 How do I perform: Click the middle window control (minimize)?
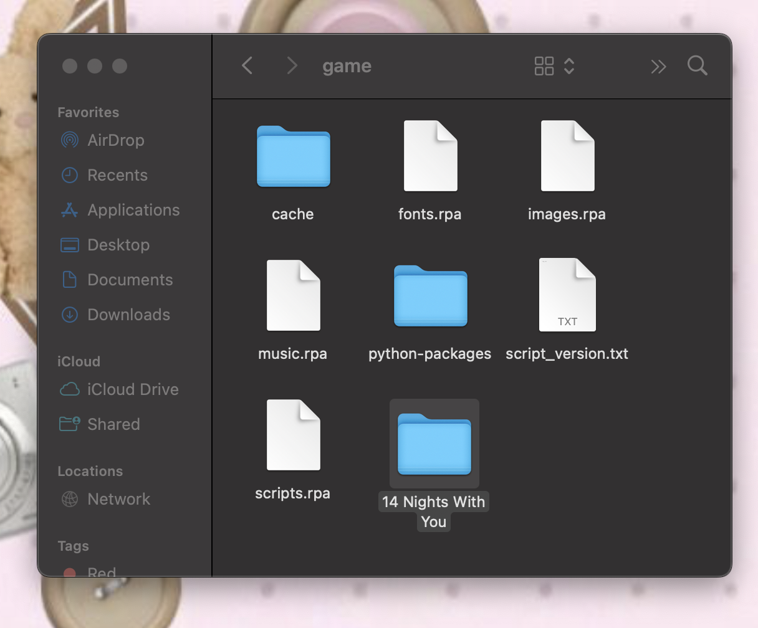[x=95, y=66]
